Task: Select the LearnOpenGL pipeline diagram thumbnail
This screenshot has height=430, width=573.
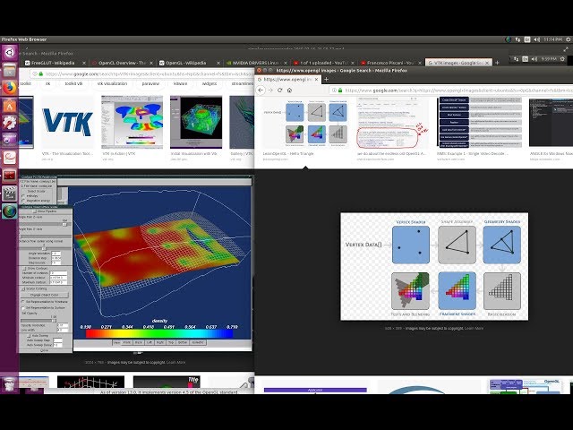Action: [x=305, y=122]
